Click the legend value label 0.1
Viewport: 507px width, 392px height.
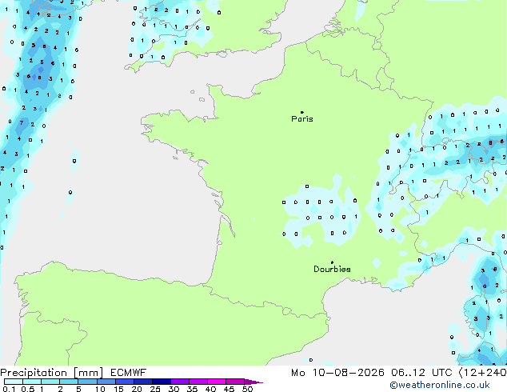pos(9,389)
